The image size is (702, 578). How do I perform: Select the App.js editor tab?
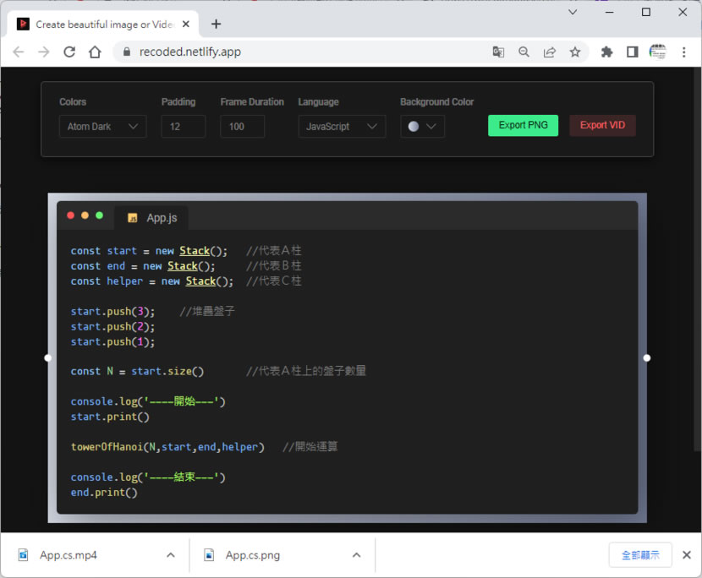(x=152, y=218)
